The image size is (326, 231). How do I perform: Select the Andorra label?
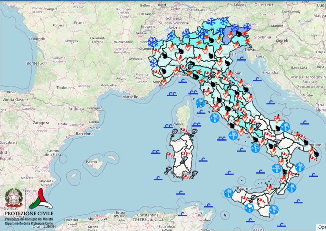pos(76,109)
